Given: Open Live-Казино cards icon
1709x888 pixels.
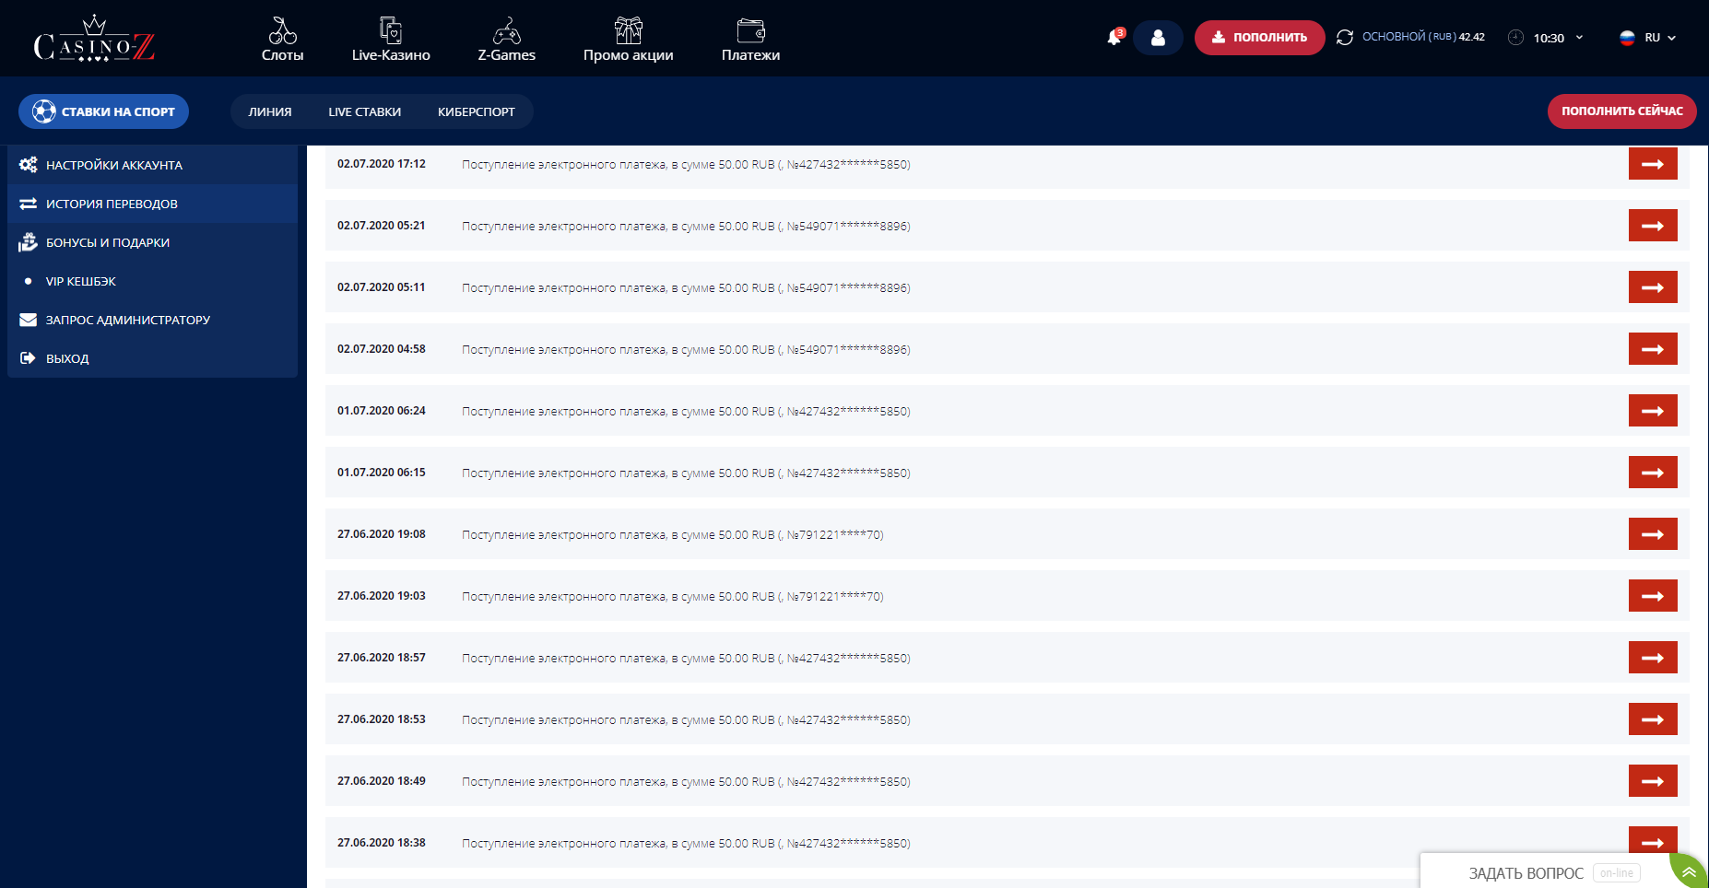Looking at the screenshot, I should pyautogui.click(x=391, y=30).
